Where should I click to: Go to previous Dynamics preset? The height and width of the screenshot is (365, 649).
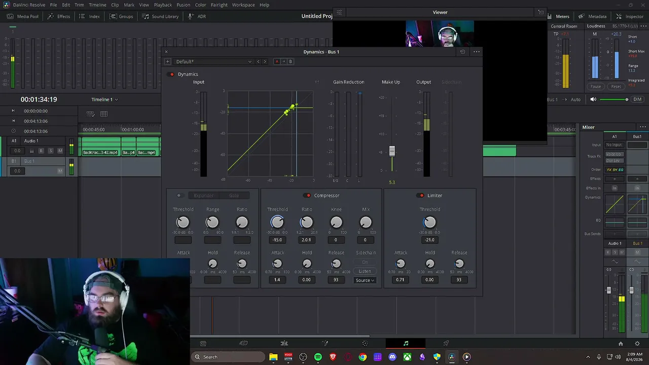coord(258,61)
